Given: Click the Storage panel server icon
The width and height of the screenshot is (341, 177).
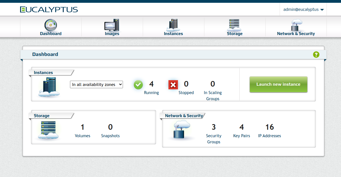Looking at the screenshot, I should click(48, 130).
